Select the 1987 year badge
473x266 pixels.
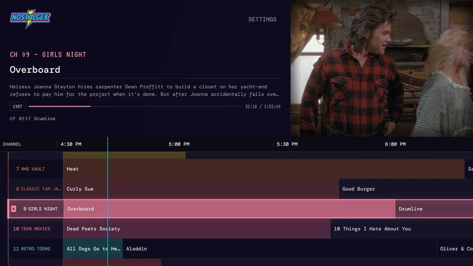coord(17,106)
